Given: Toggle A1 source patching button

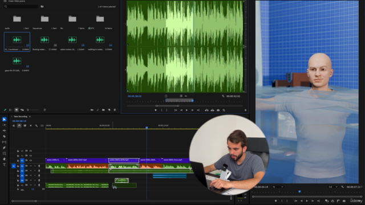Looking at the screenshot, I should point(14,166).
